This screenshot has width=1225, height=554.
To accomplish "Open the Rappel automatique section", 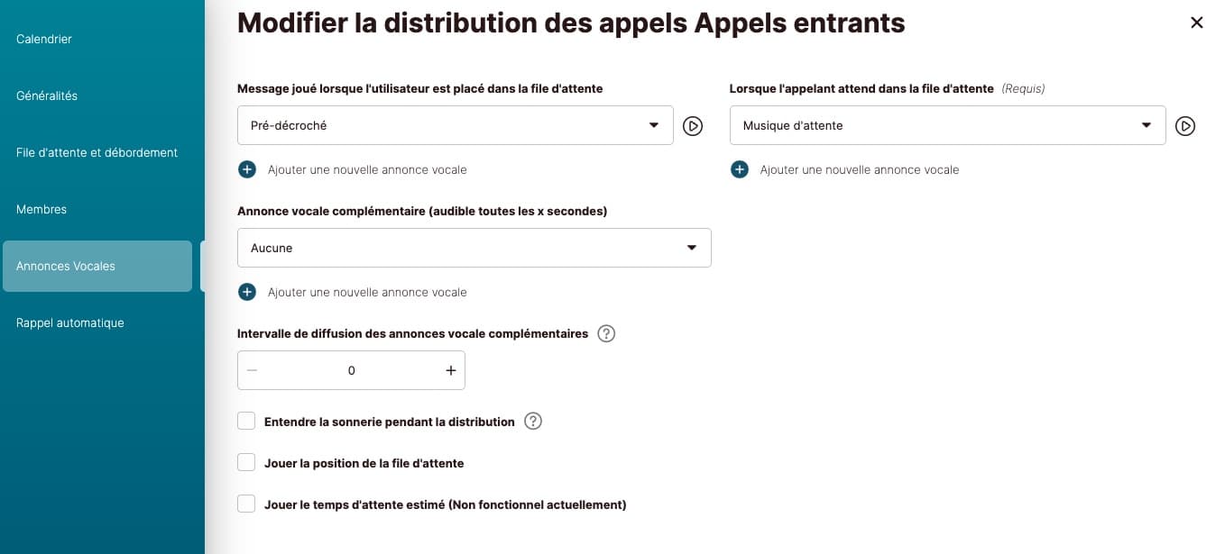I will (69, 322).
